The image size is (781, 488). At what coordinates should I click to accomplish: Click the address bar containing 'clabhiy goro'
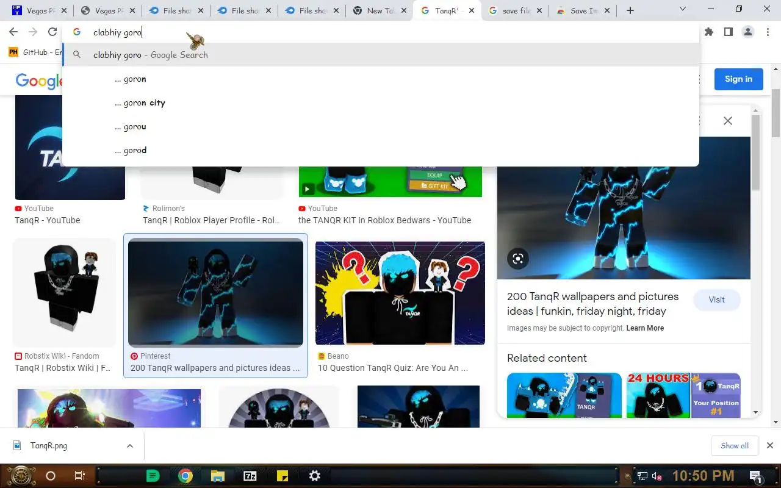pos(381,32)
